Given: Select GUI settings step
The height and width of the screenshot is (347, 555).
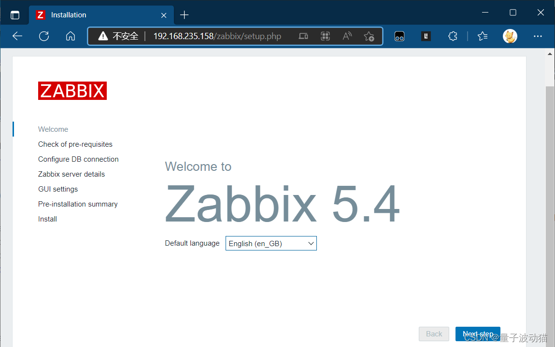Looking at the screenshot, I should [58, 189].
